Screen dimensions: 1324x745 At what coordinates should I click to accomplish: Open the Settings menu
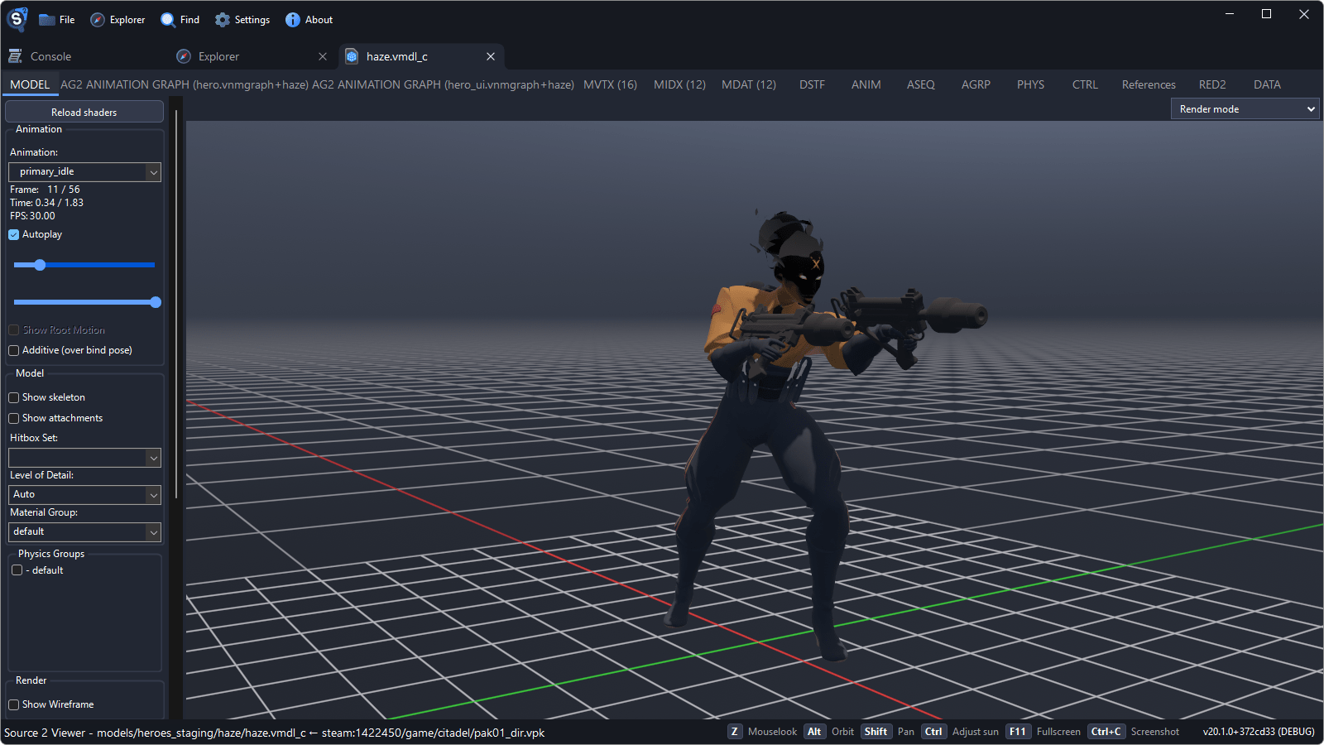click(242, 20)
